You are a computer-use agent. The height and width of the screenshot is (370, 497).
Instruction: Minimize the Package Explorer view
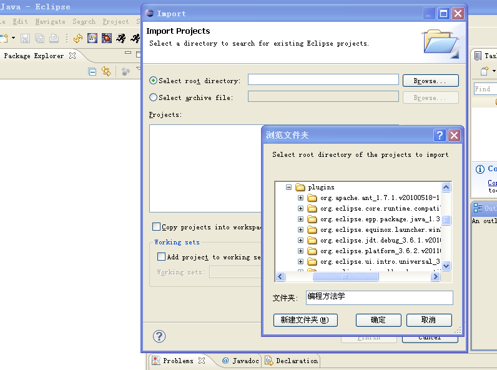128,52
